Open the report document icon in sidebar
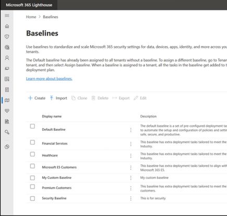This screenshot has width=227, height=216. click(7, 121)
